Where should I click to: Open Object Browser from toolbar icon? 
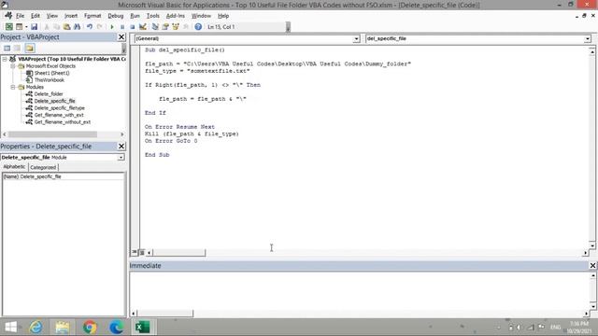point(176,27)
